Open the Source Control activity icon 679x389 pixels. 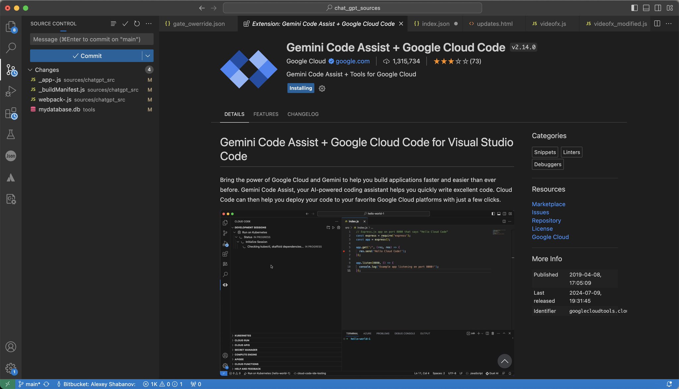click(x=11, y=70)
